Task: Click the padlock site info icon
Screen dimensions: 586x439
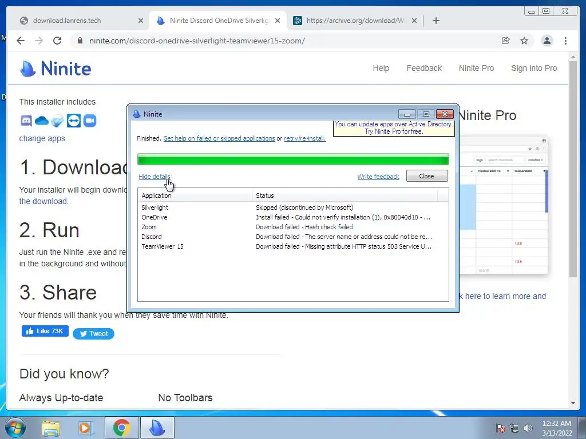Action: [80, 41]
